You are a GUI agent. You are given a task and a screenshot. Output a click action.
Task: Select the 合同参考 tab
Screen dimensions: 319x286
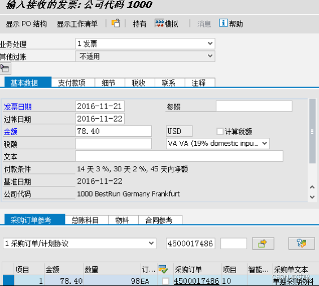[160, 220]
